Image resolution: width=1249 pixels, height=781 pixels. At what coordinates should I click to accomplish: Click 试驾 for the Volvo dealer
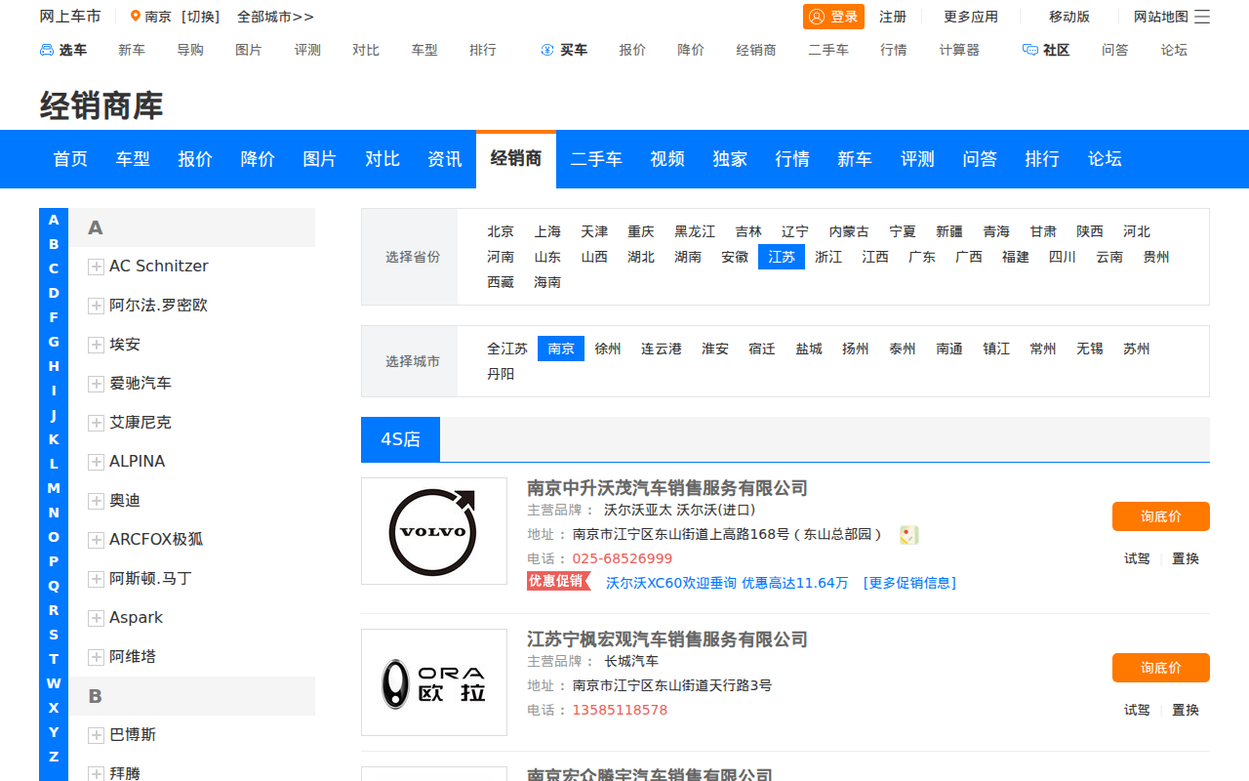[x=1137, y=558]
